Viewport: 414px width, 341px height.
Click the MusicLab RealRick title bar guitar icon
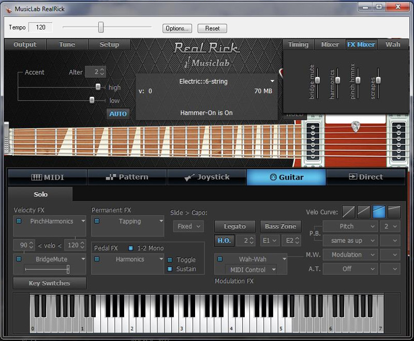tap(8, 9)
